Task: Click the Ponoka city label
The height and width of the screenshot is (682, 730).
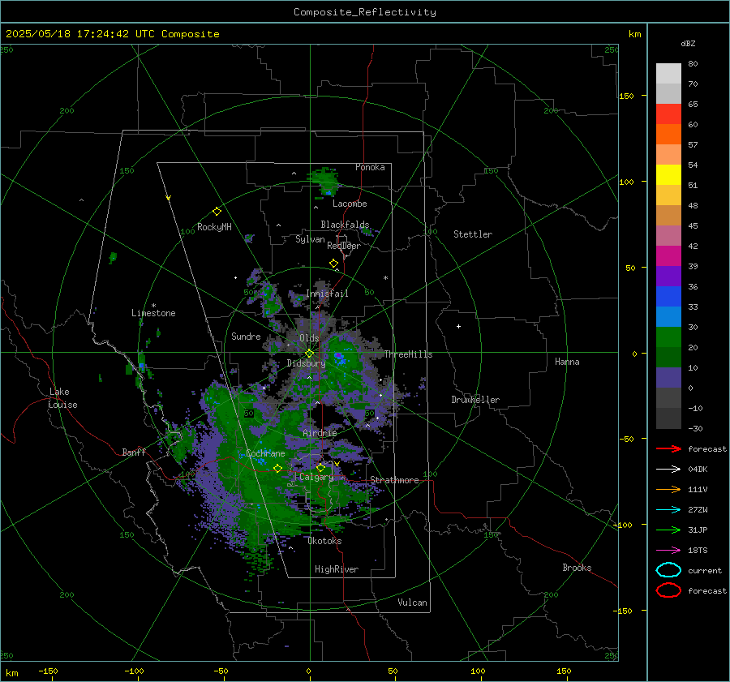Action: click(370, 167)
